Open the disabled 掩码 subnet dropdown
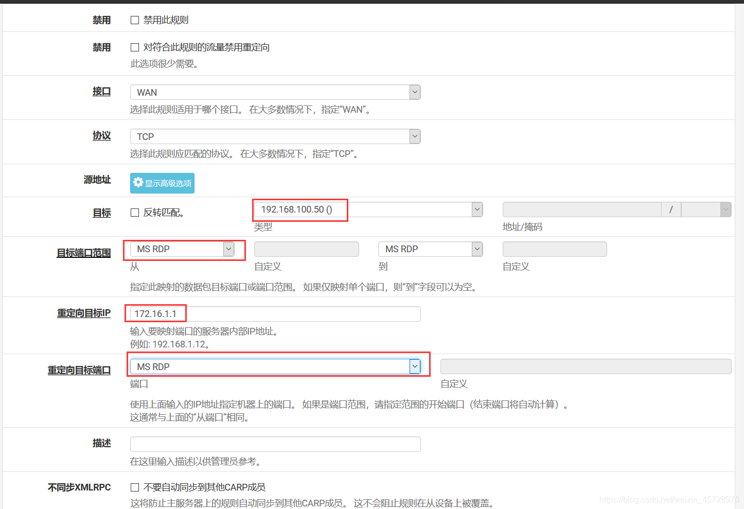The height and width of the screenshot is (509, 744). pyautogui.click(x=706, y=209)
